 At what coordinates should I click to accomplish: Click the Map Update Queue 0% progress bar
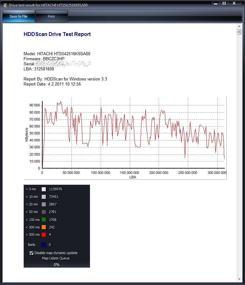pyautogui.click(x=57, y=264)
